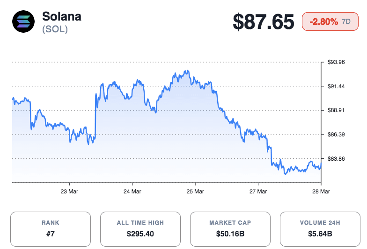The height and width of the screenshot is (249, 367).
Task: Click the 25 Mar date marker
Action: pyautogui.click(x=195, y=192)
